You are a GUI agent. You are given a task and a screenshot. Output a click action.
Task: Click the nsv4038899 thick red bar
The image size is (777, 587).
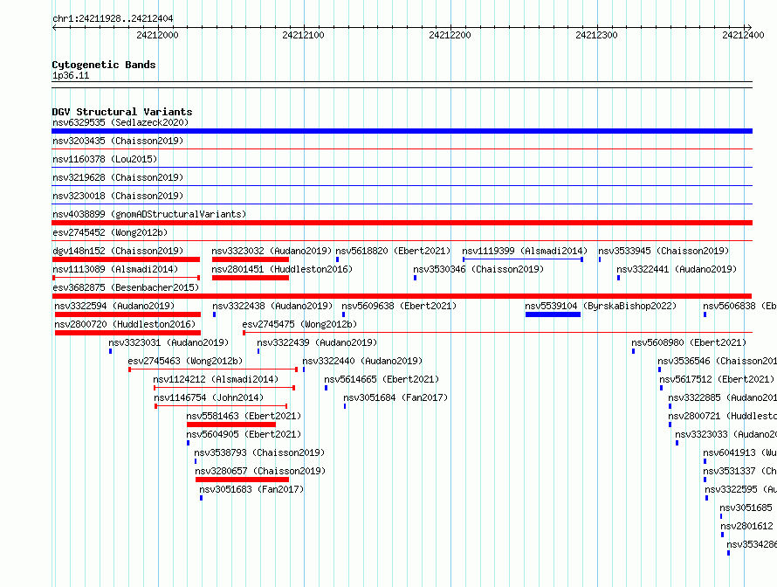point(402,223)
